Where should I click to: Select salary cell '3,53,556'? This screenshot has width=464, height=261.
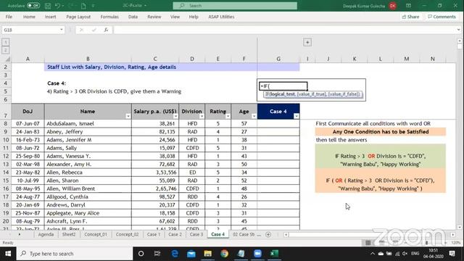155,173
